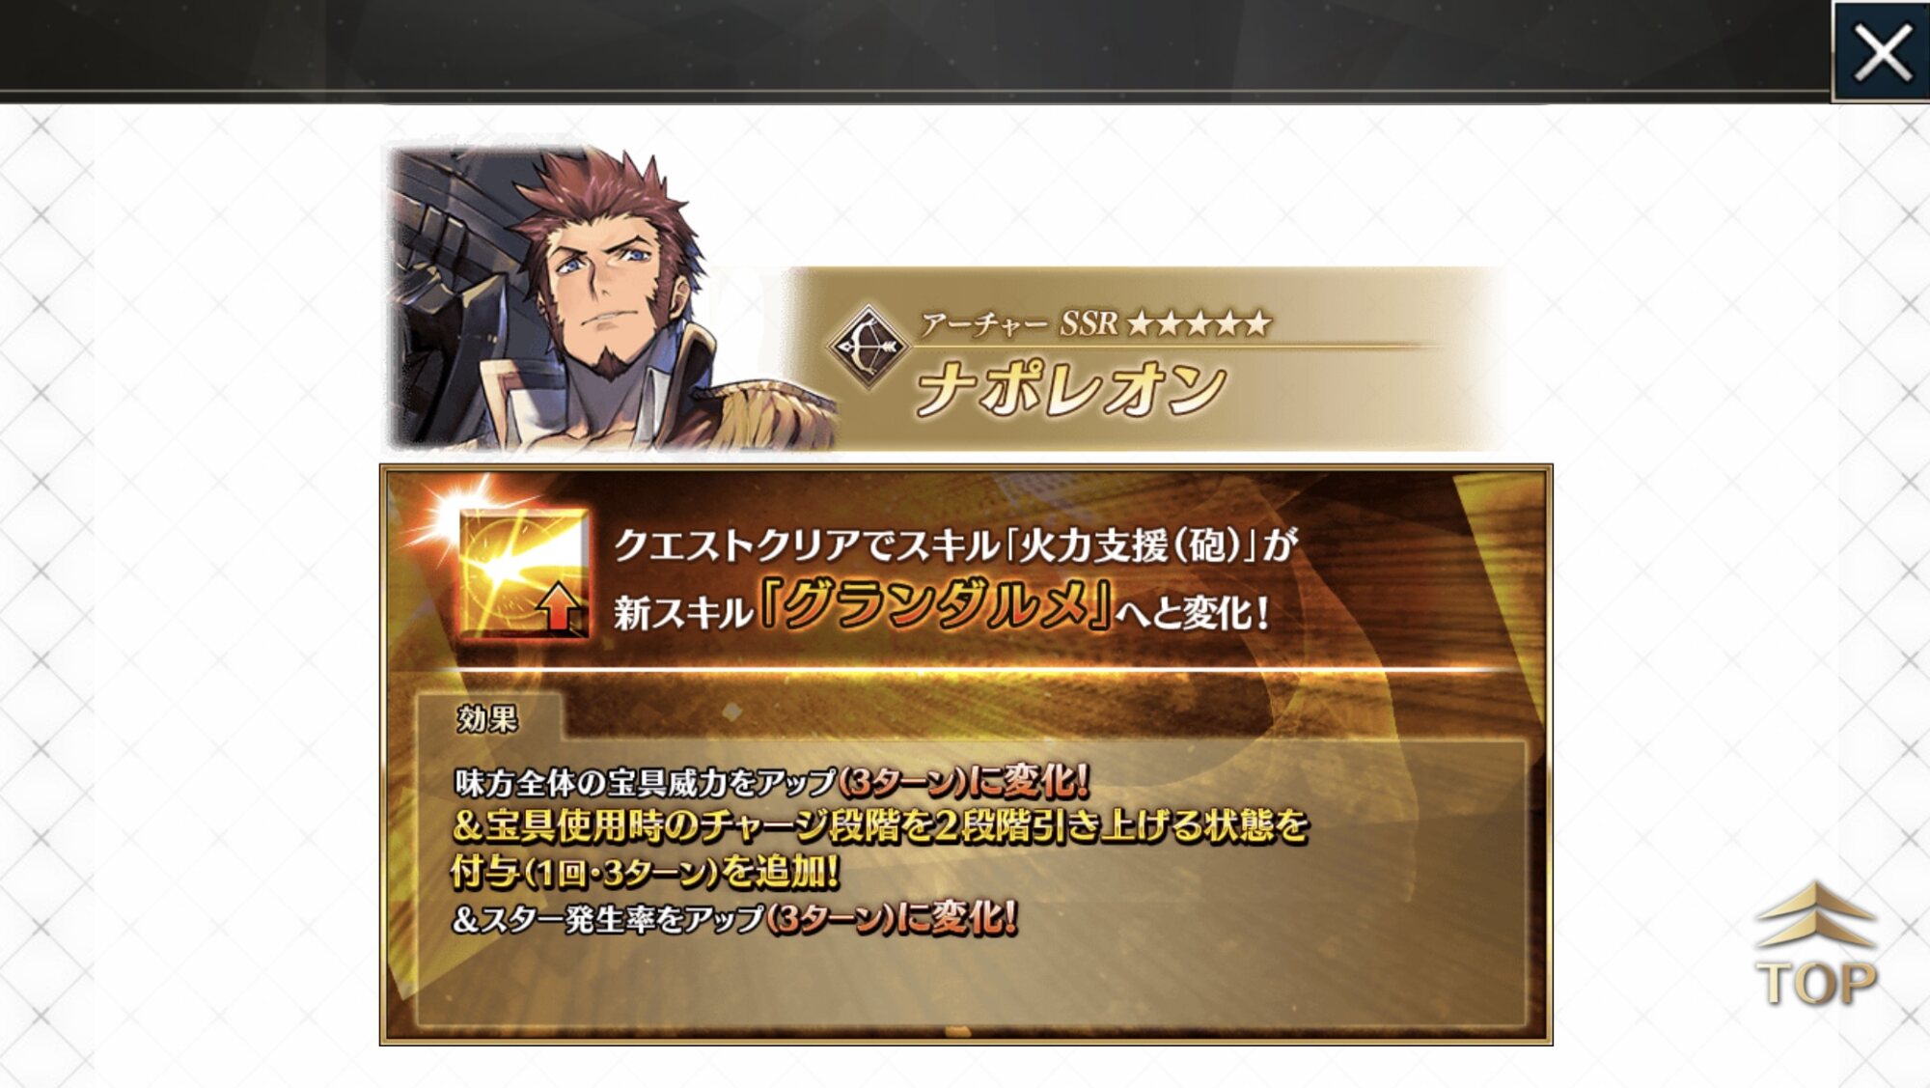Click the 付与(1回・3ターン)を追加! line
The image size is (1930, 1088).
[x=645, y=872]
